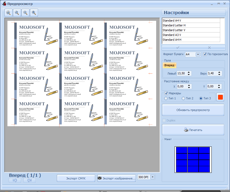Select Standard Letter H preset

coord(191,25)
